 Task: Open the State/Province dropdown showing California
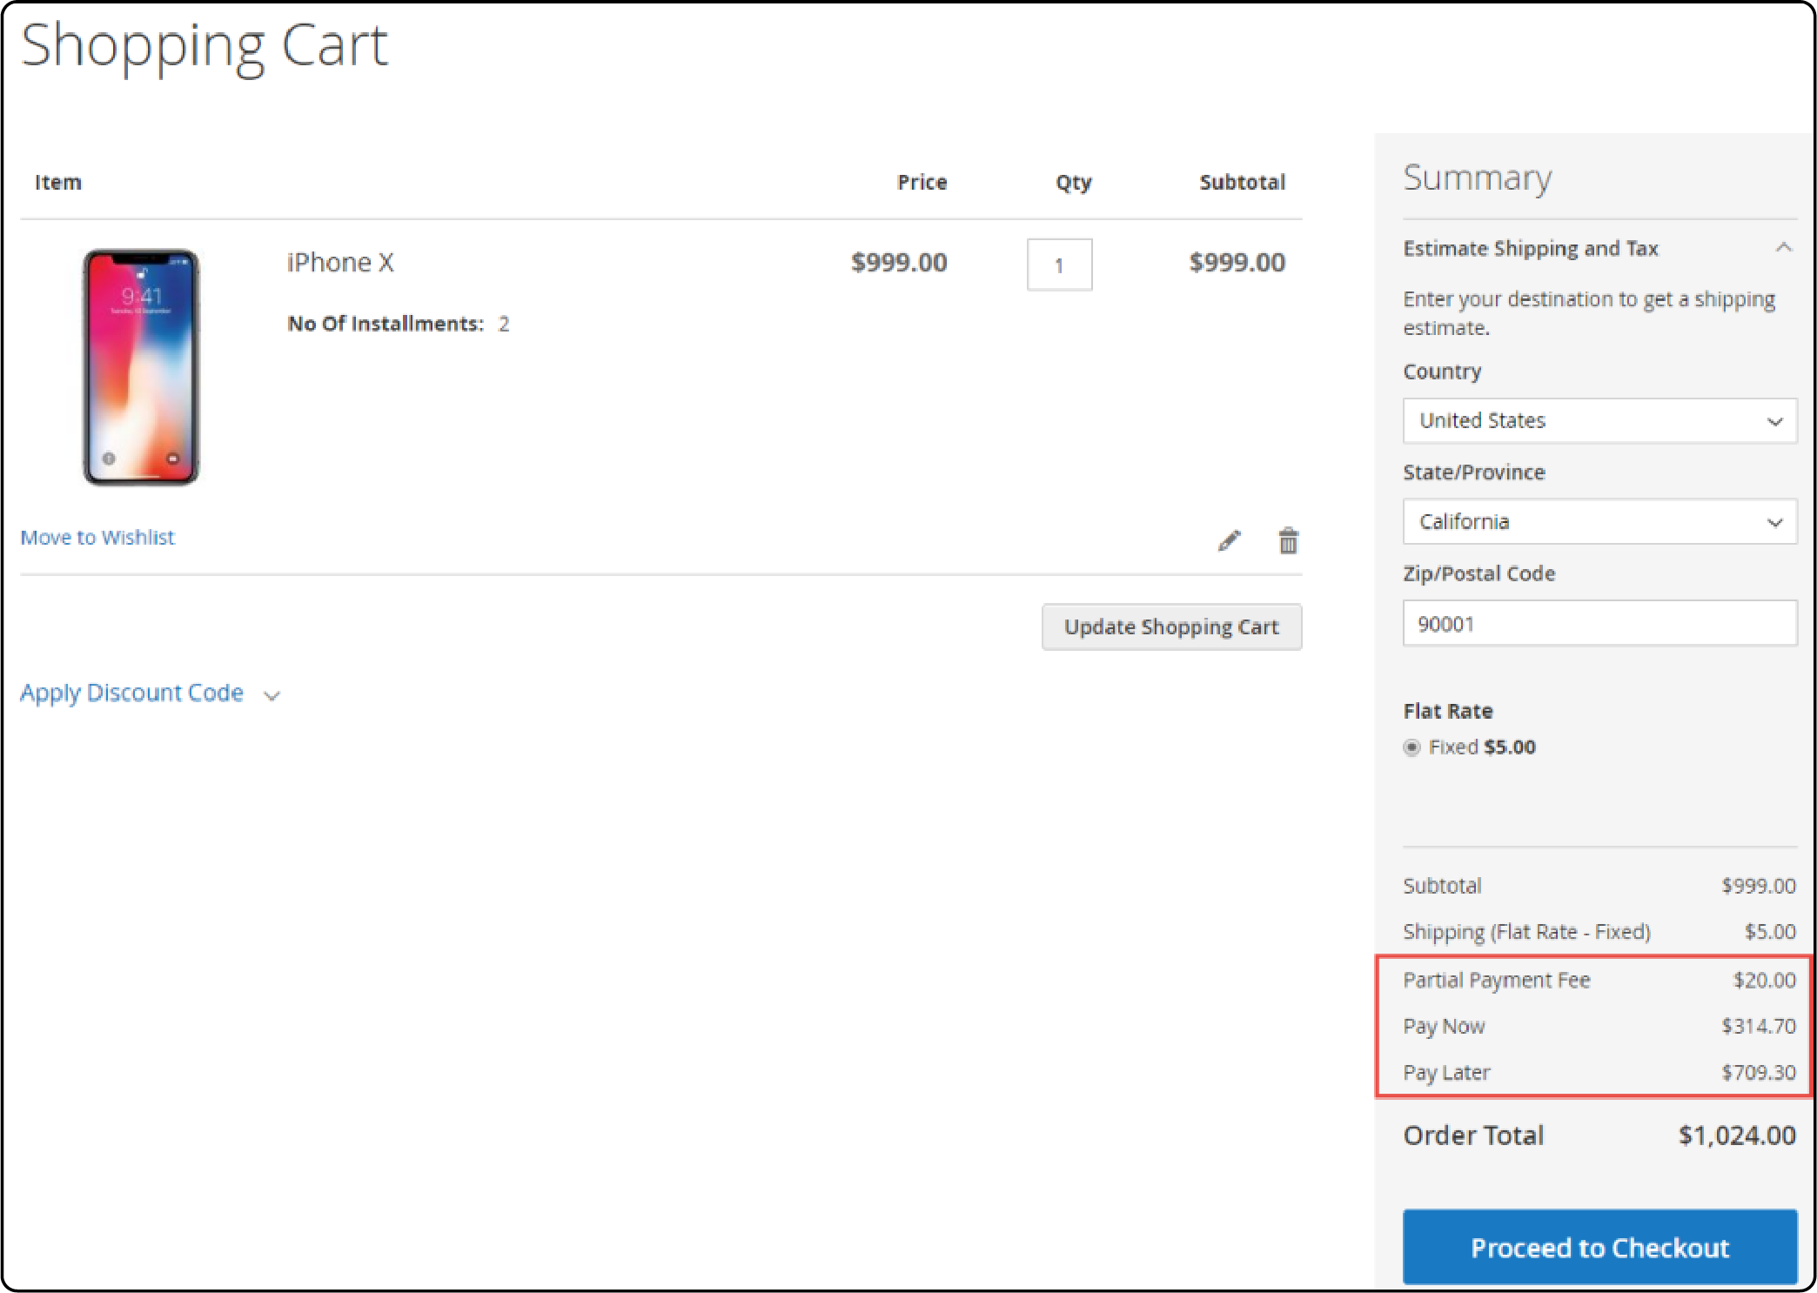[x=1599, y=521]
